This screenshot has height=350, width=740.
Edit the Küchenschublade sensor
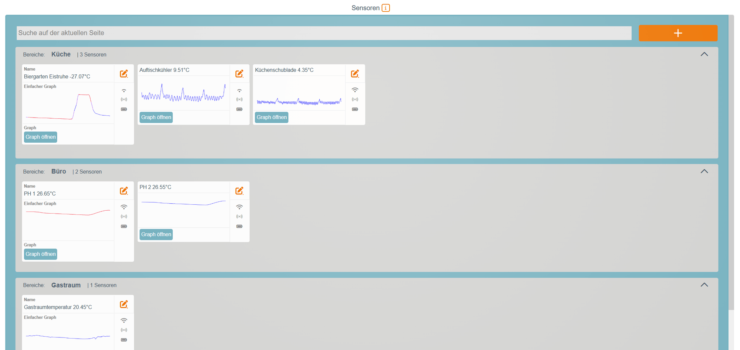click(x=355, y=74)
